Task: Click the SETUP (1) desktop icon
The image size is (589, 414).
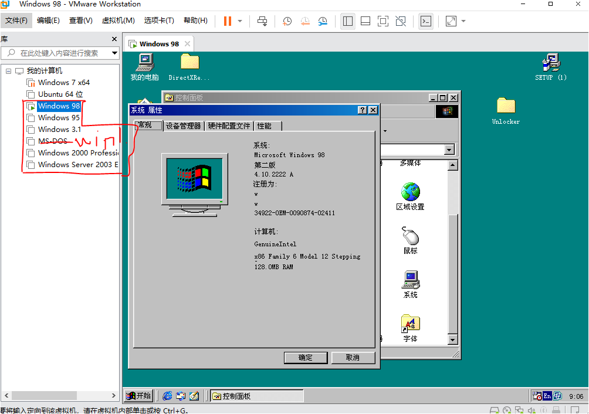Action: (551, 67)
